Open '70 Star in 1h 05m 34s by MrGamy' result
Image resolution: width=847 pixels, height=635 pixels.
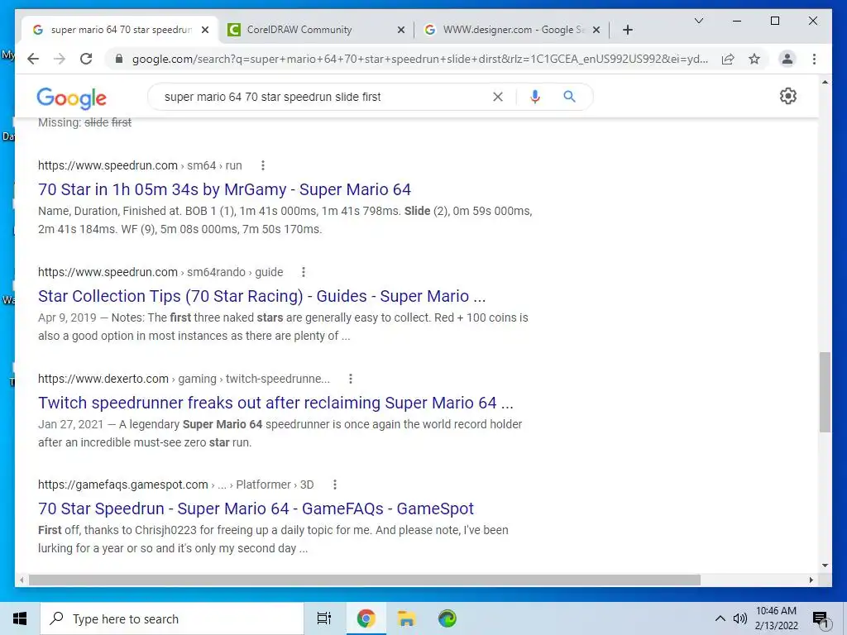pyautogui.click(x=224, y=189)
